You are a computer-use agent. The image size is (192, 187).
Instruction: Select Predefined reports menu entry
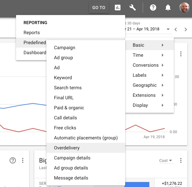pos(31,43)
